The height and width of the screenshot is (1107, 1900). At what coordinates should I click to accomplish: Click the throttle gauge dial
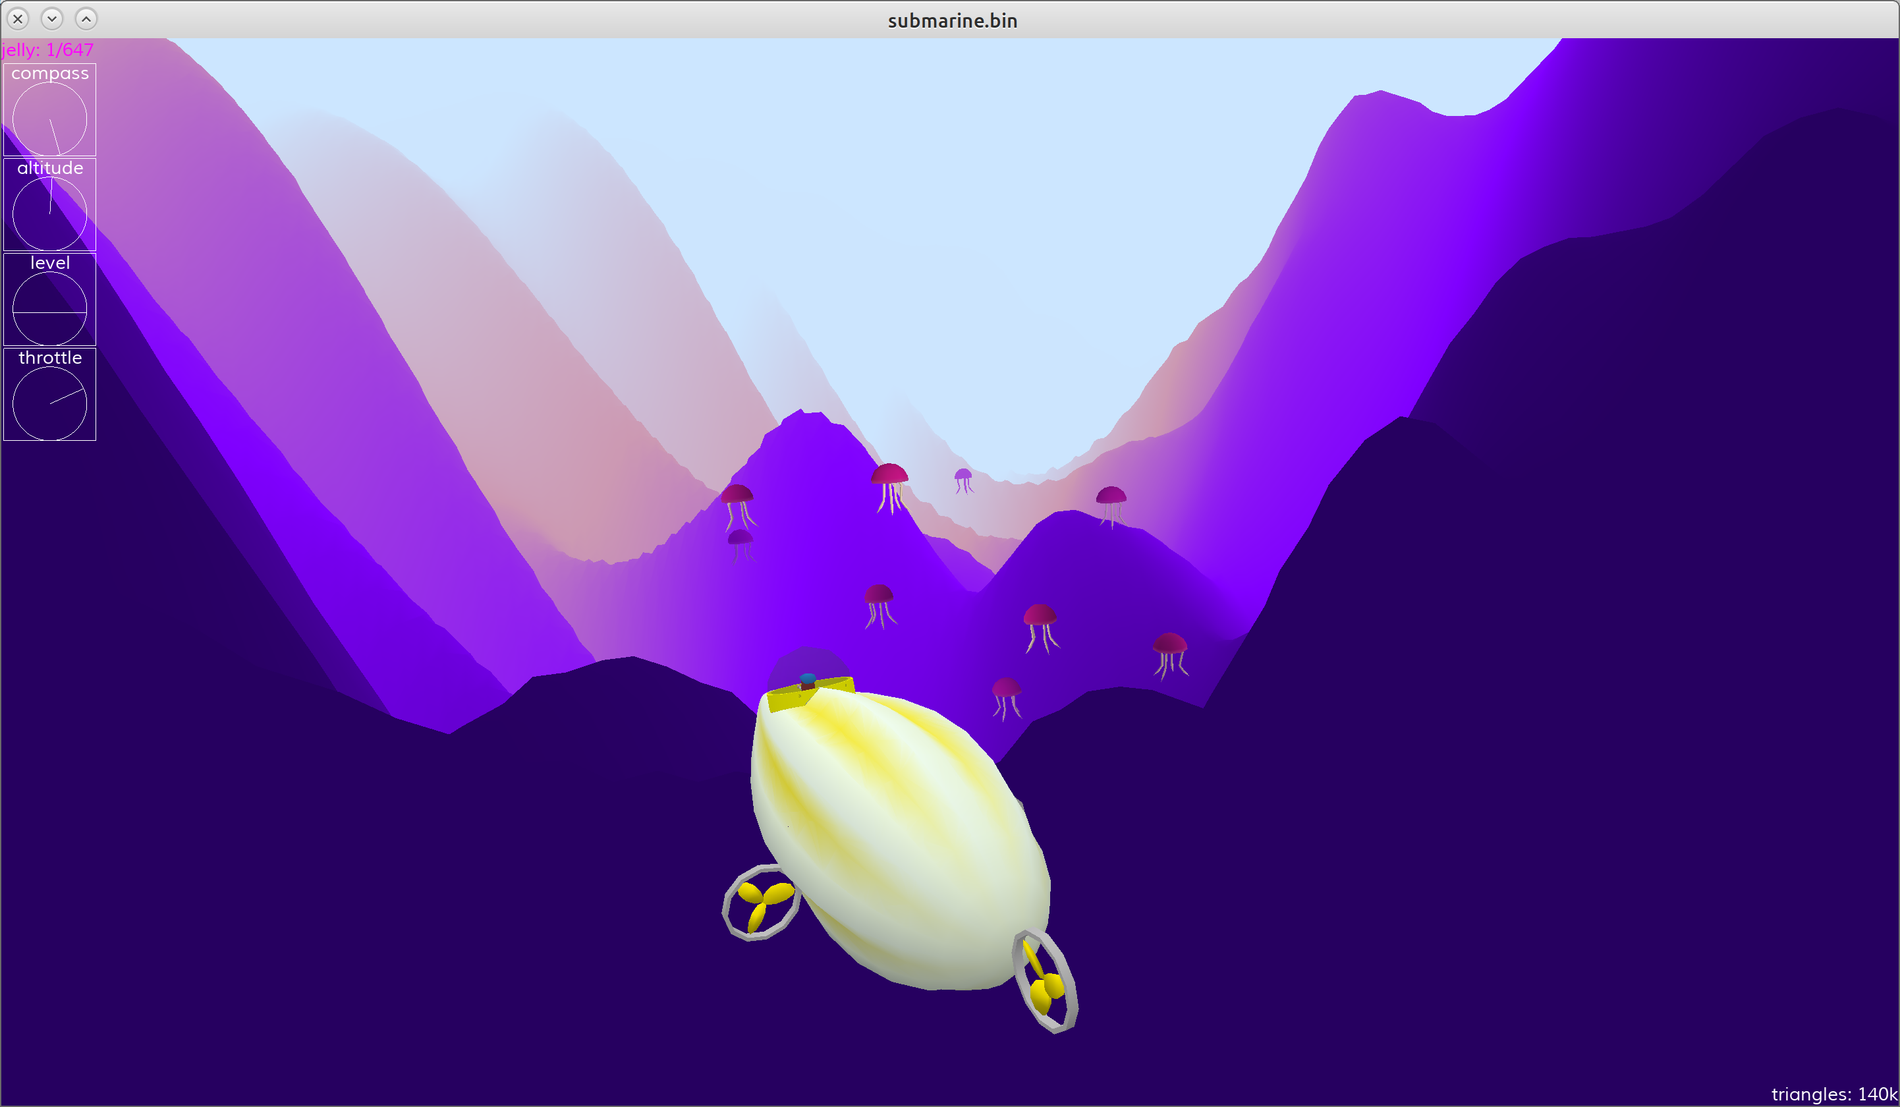[50, 403]
